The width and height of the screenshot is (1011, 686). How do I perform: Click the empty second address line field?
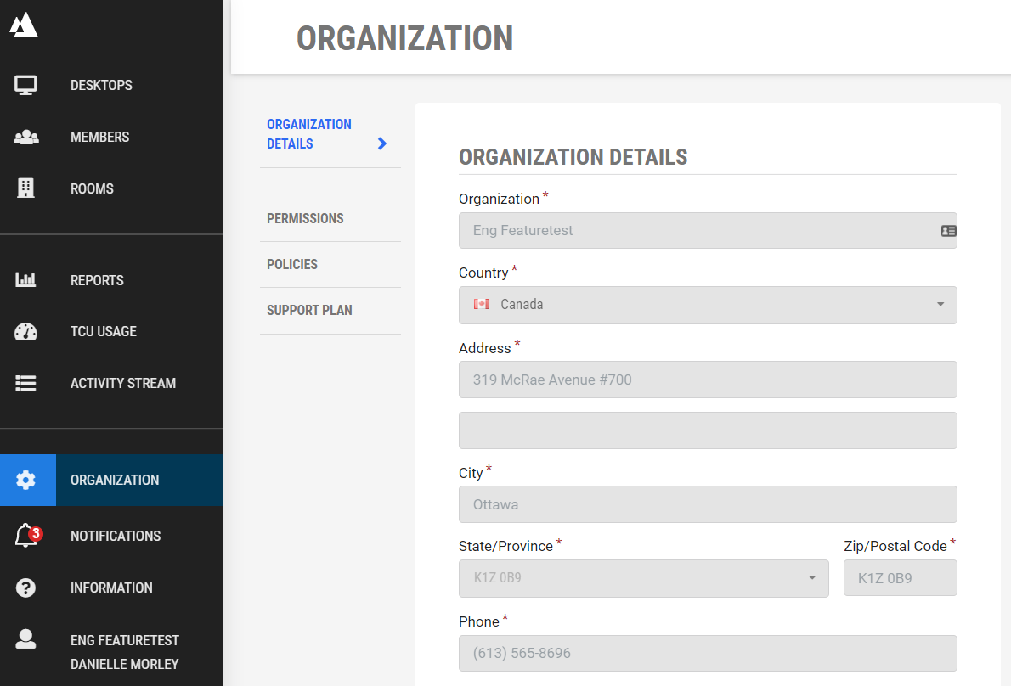pos(708,430)
